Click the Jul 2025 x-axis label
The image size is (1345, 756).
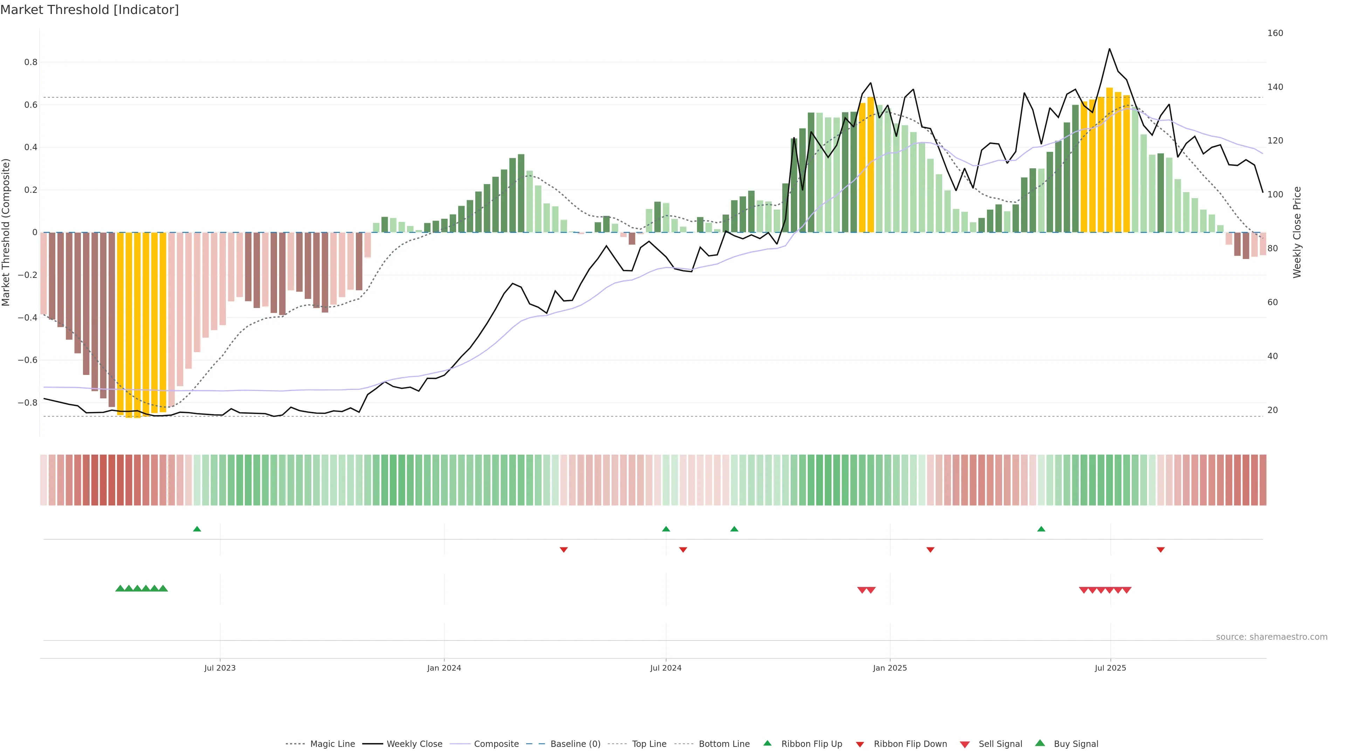click(1111, 668)
